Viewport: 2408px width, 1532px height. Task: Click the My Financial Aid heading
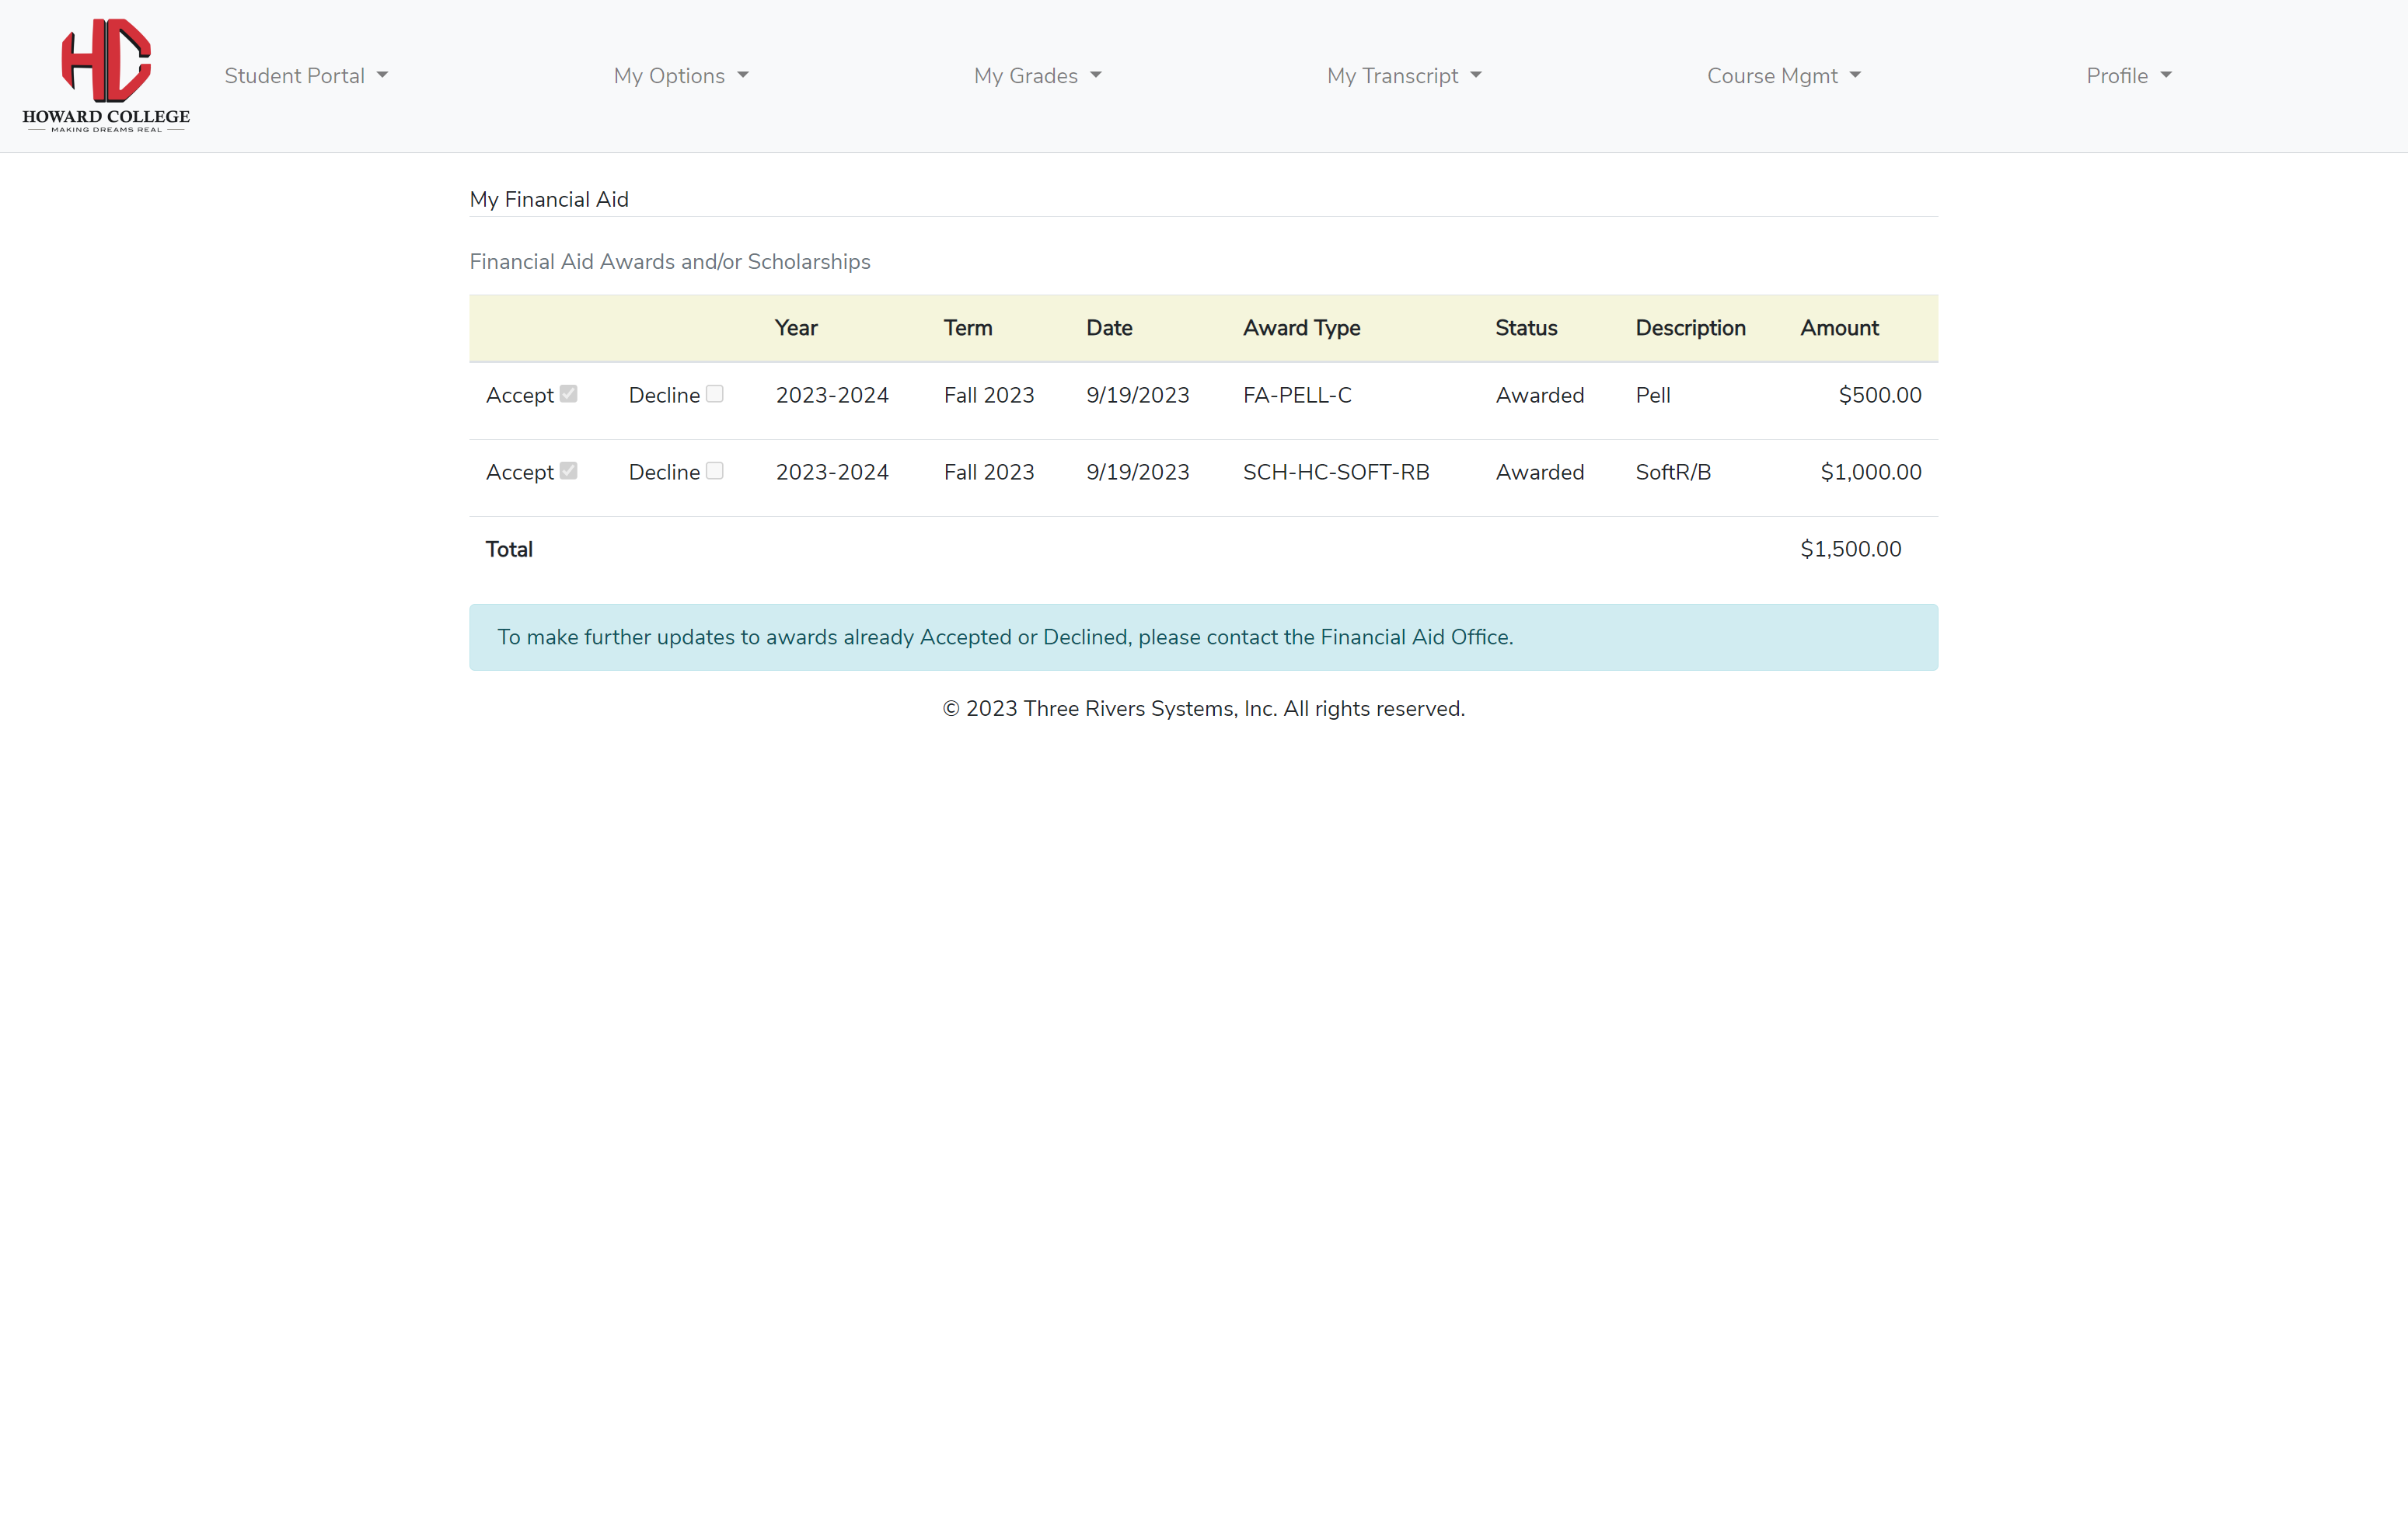(549, 200)
